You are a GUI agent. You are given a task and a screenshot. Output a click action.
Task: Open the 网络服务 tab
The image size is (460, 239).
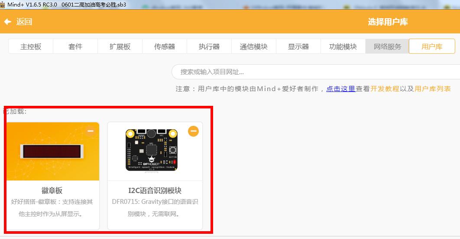click(387, 47)
